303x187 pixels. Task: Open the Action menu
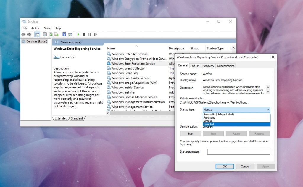36,28
